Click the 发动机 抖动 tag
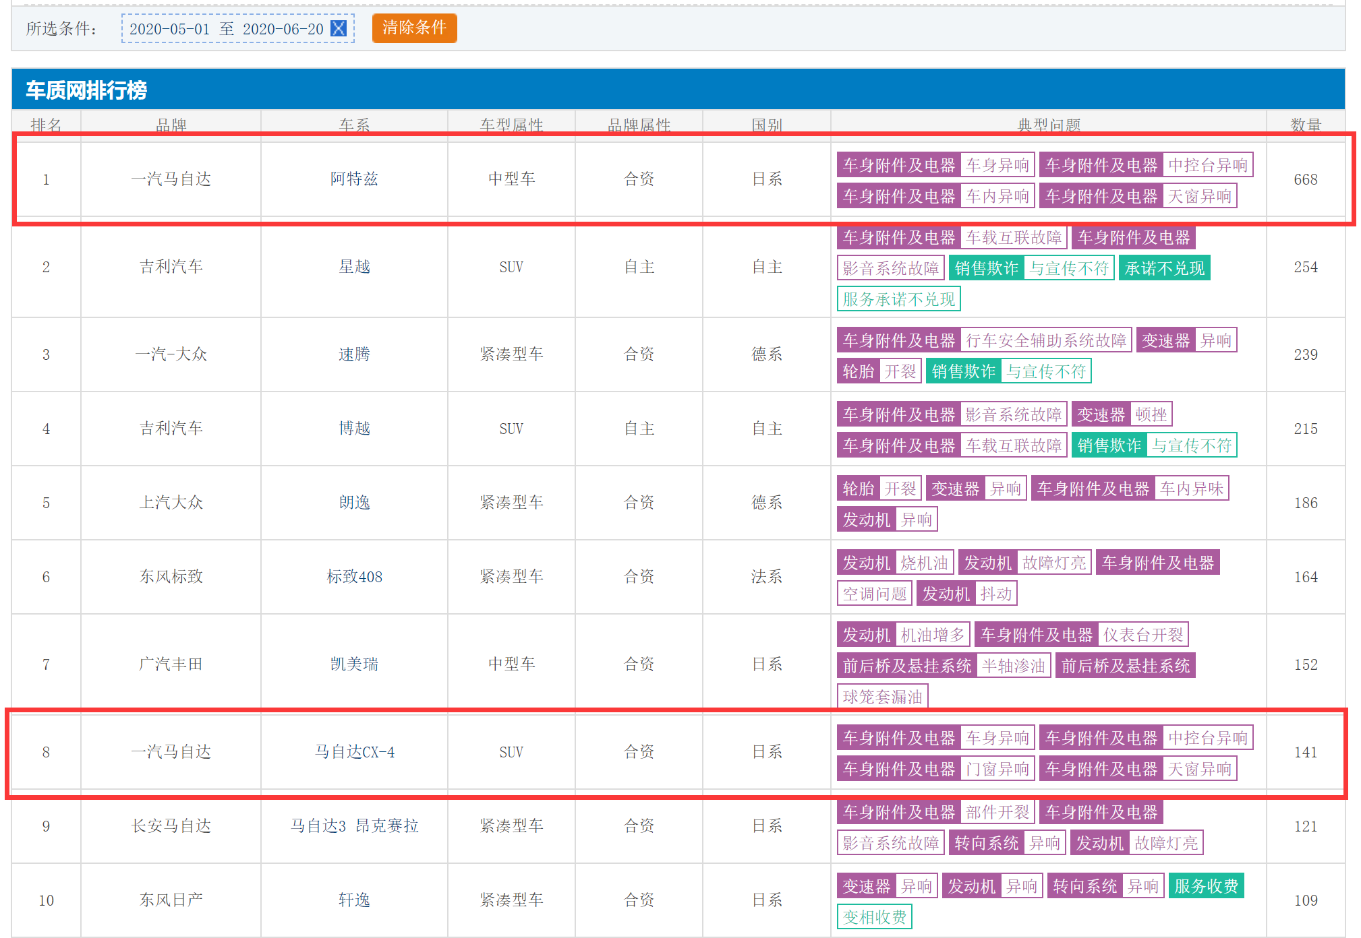 tap(966, 594)
